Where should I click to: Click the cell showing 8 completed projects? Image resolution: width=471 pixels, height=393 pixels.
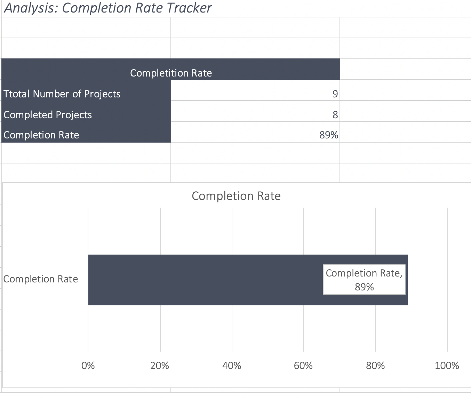point(255,115)
